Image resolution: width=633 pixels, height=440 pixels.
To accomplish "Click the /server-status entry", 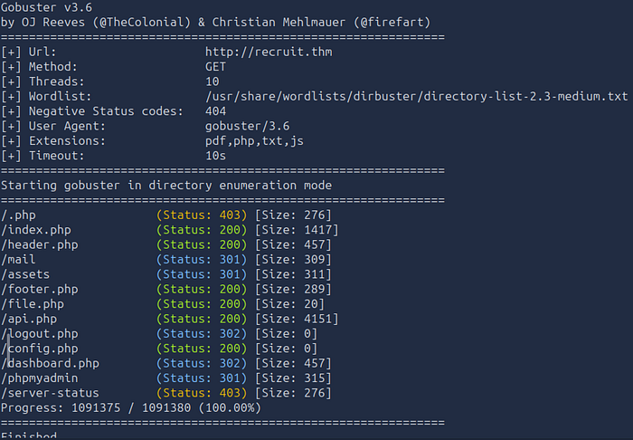I will pos(50,393).
